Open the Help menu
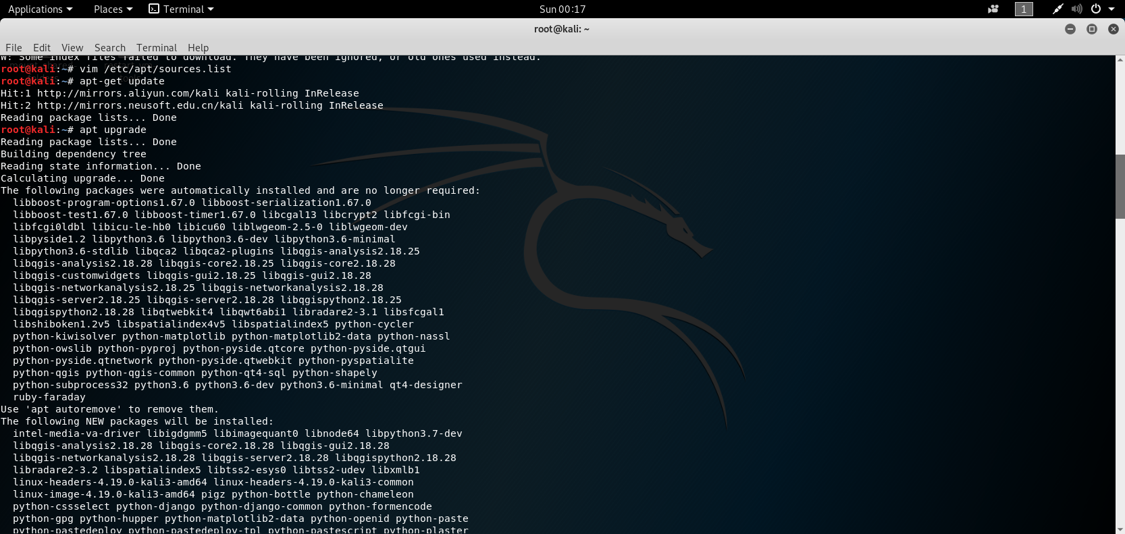1125x534 pixels. (198, 47)
